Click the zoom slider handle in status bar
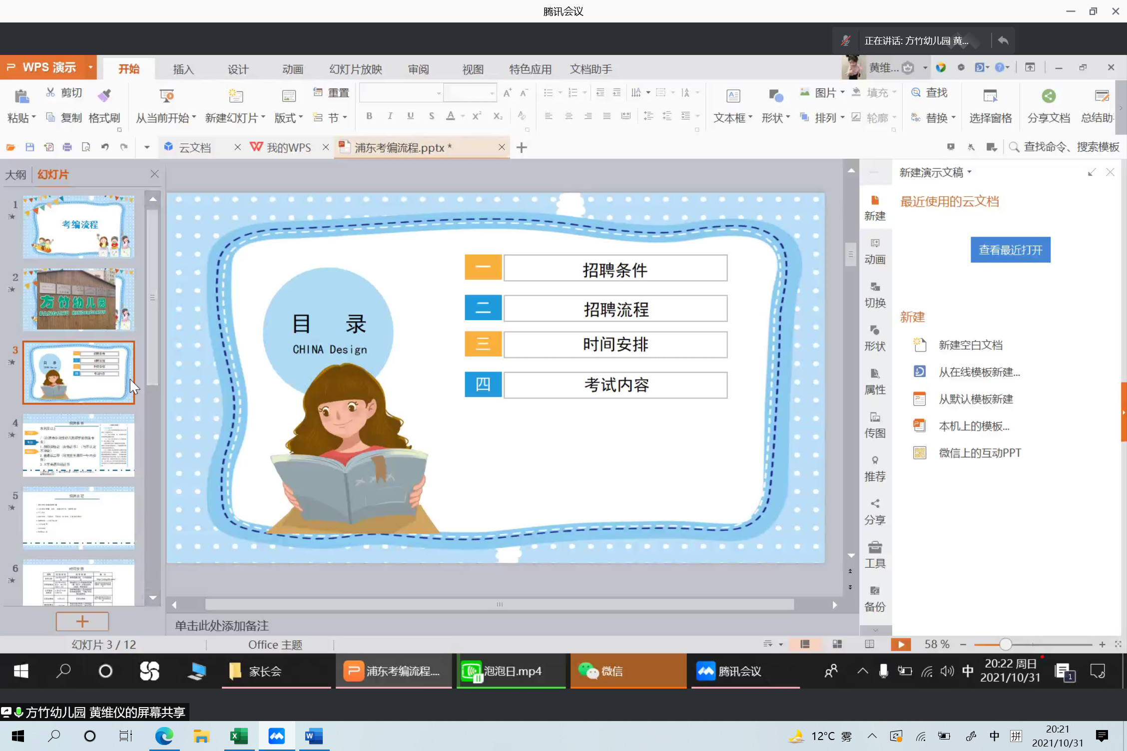This screenshot has width=1127, height=751. click(1006, 644)
